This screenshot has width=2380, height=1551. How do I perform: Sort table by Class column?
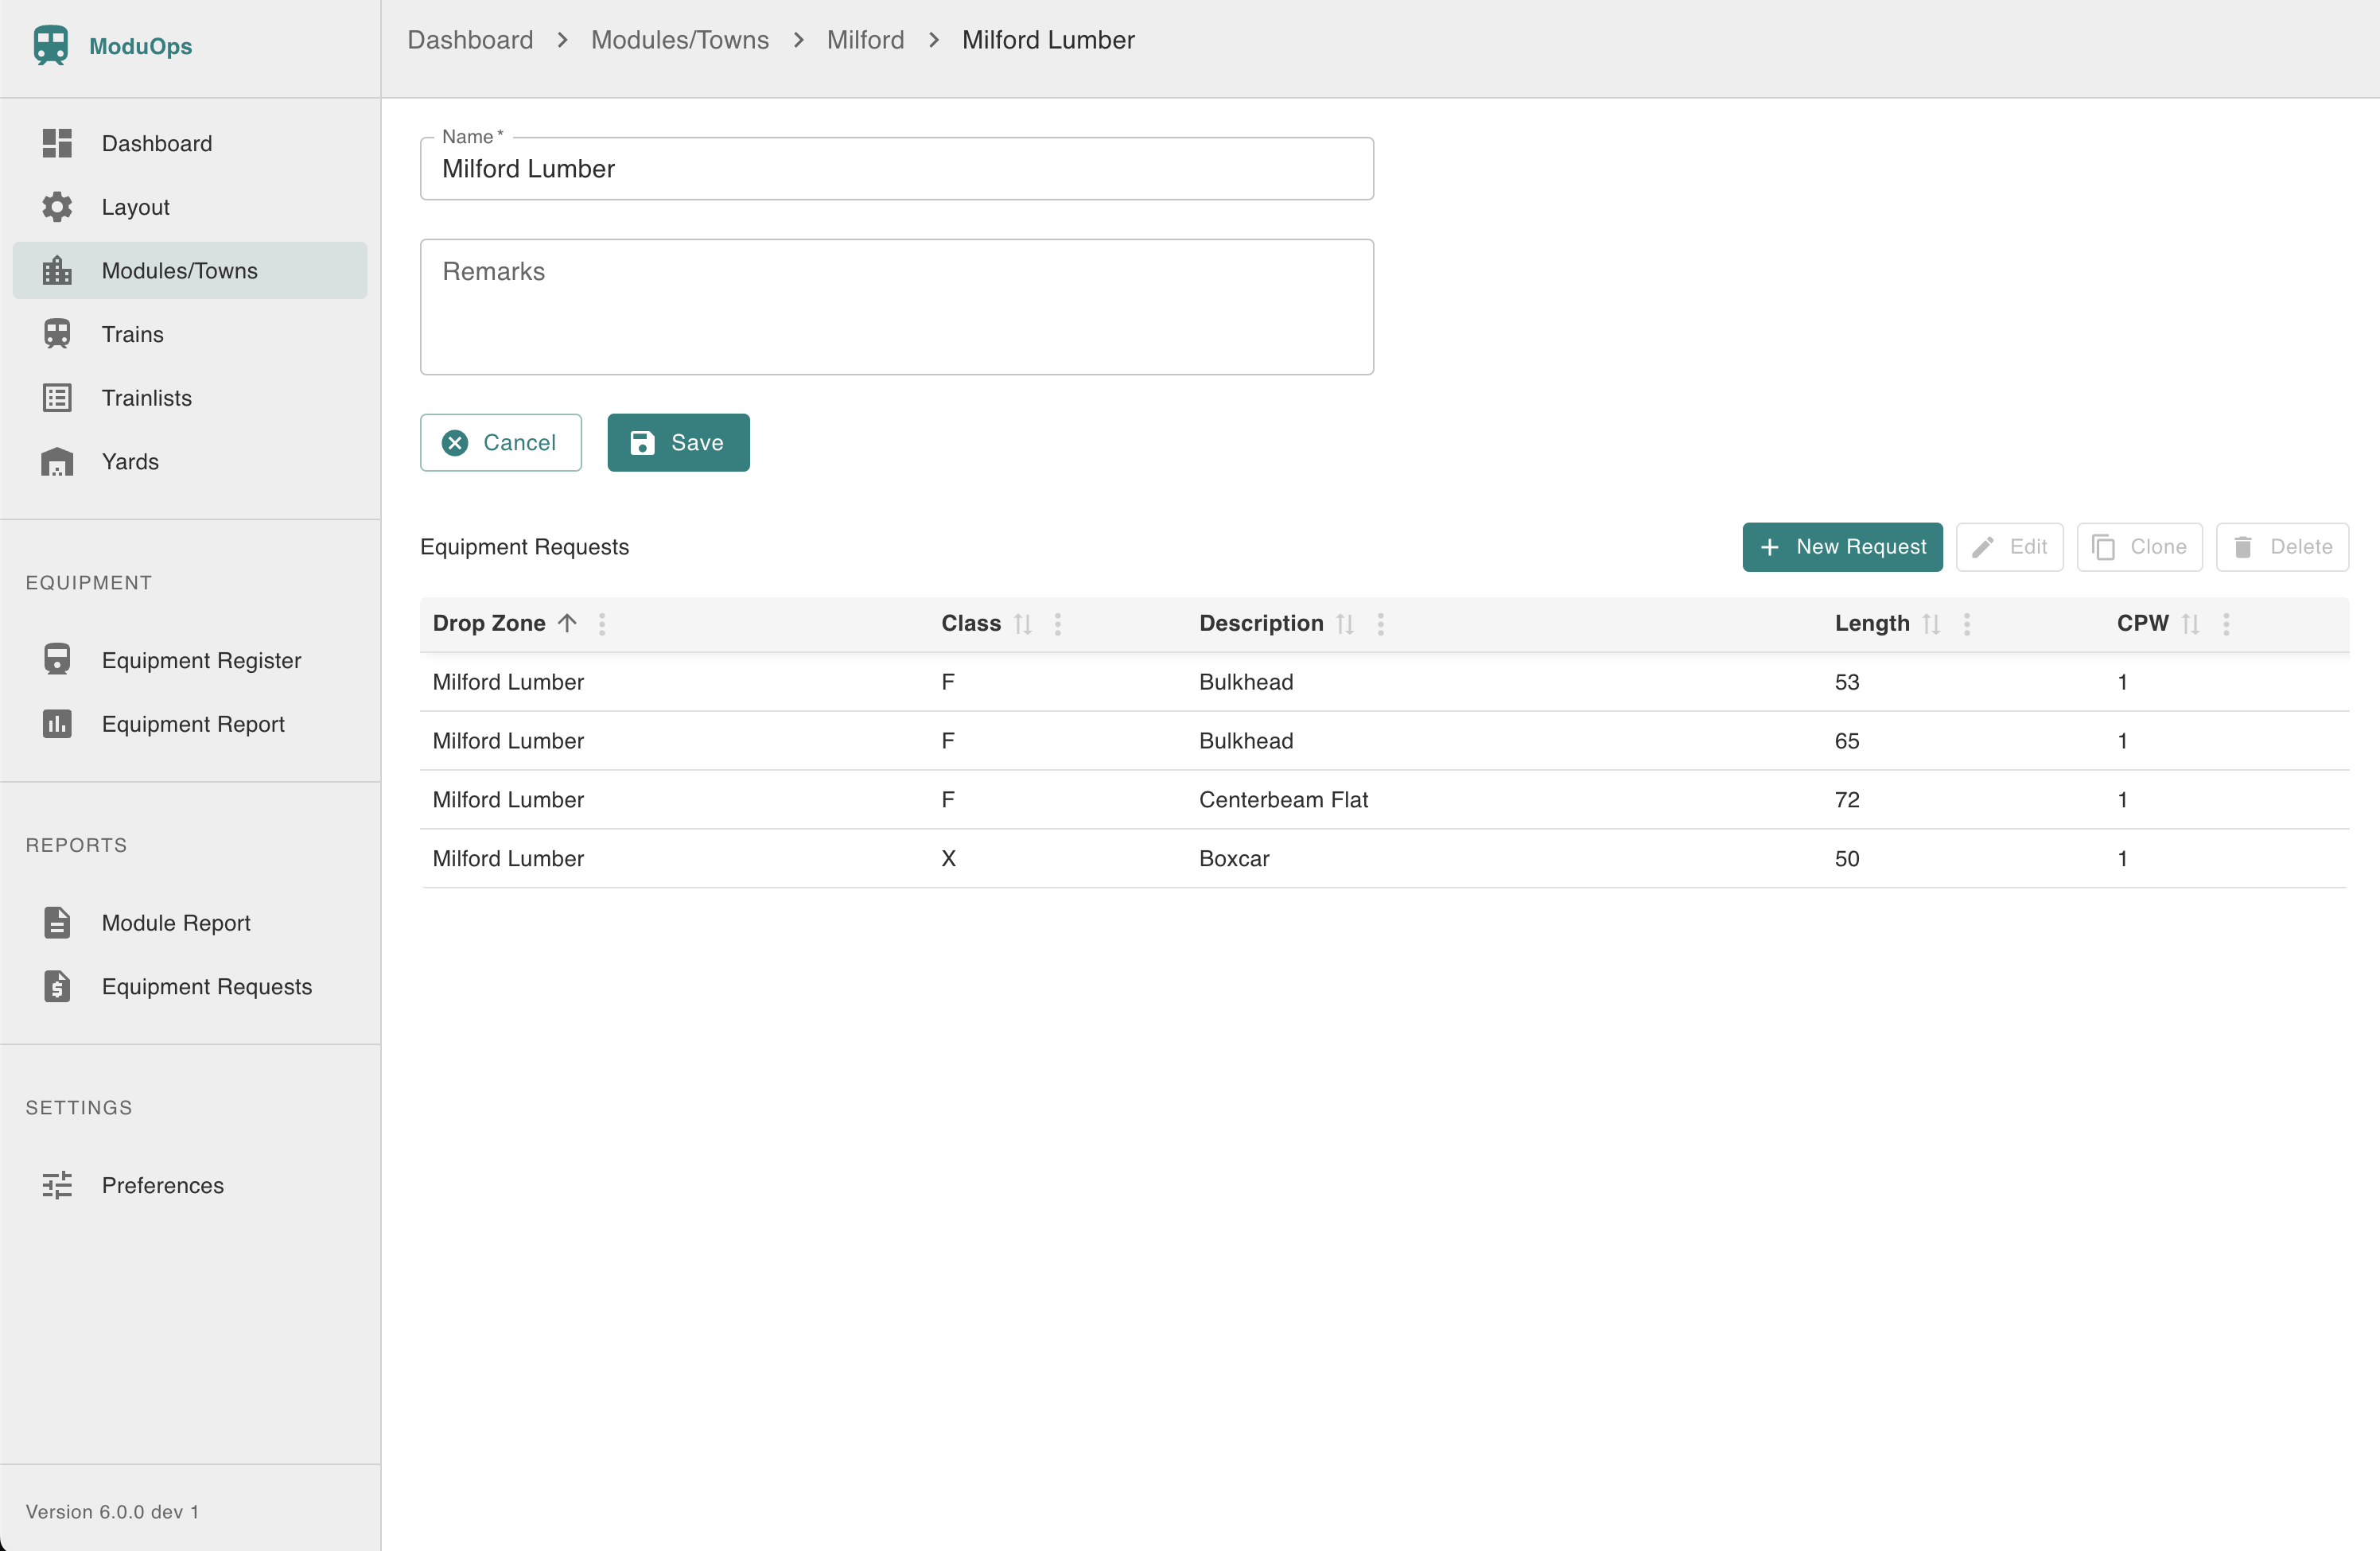(x=1022, y=624)
